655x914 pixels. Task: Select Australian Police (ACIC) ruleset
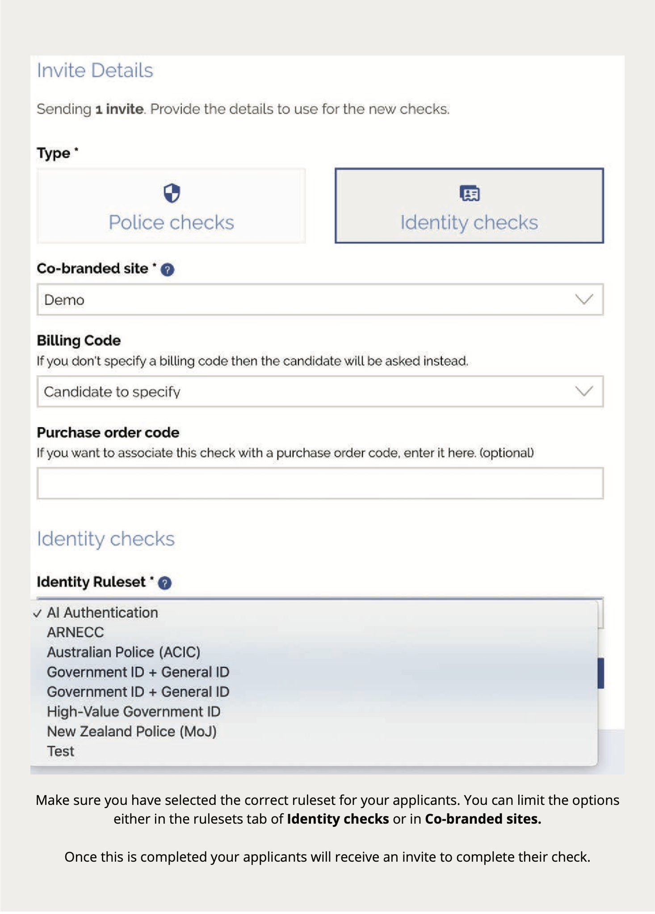point(123,652)
